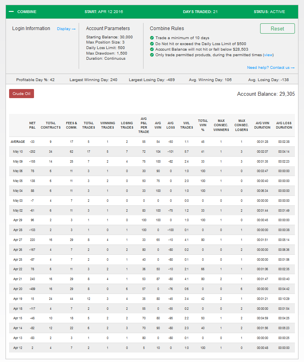
Task: Click the W/L TRADES column header
Action: pos(187,125)
